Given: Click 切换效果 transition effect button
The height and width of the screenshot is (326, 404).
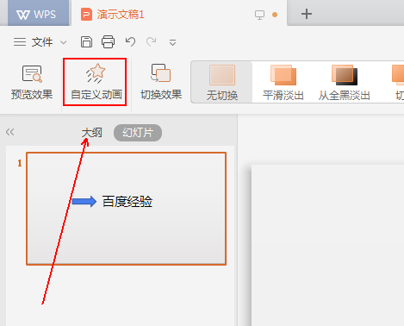Looking at the screenshot, I should click(161, 82).
